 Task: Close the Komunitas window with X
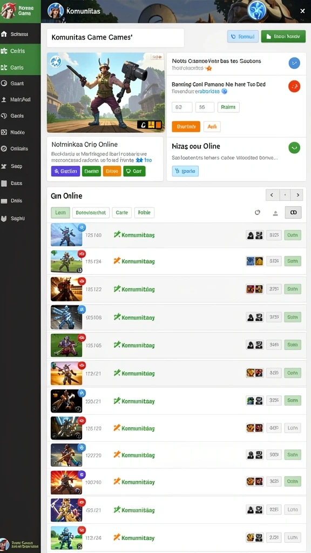pyautogui.click(x=302, y=11)
